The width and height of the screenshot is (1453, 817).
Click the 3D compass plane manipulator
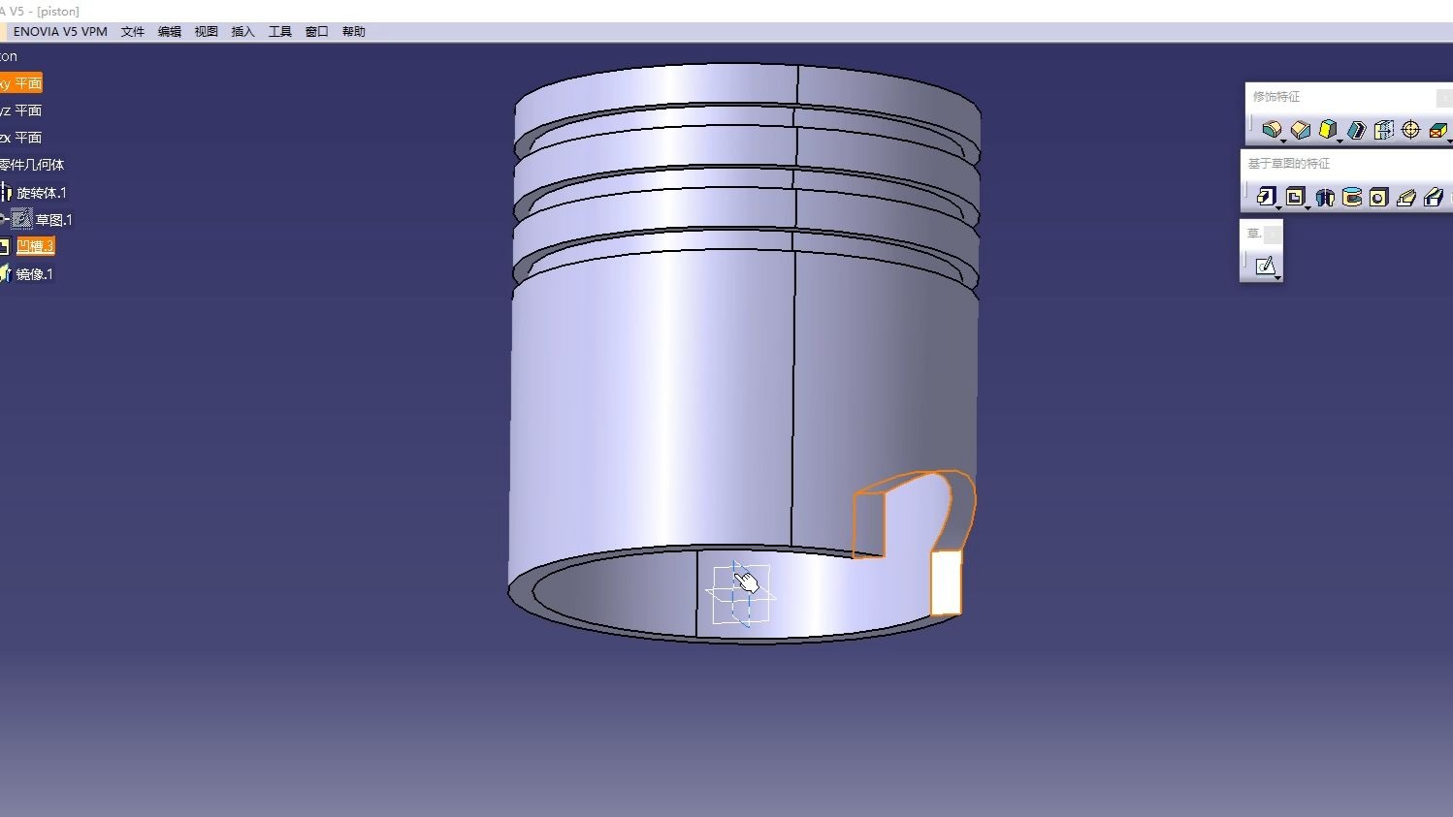click(741, 593)
